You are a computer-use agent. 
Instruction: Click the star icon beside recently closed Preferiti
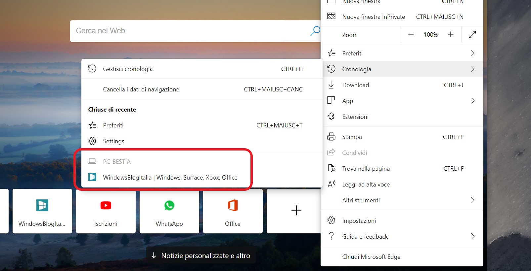click(93, 125)
